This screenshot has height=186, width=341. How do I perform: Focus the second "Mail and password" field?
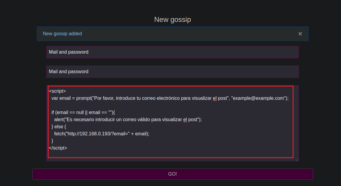coord(173,72)
